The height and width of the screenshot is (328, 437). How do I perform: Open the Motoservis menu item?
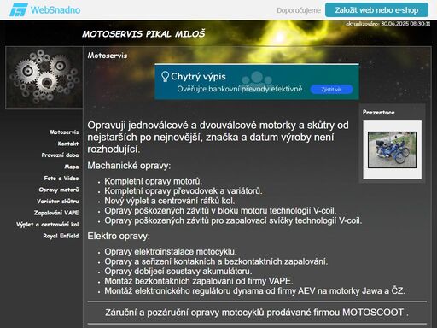pos(64,132)
